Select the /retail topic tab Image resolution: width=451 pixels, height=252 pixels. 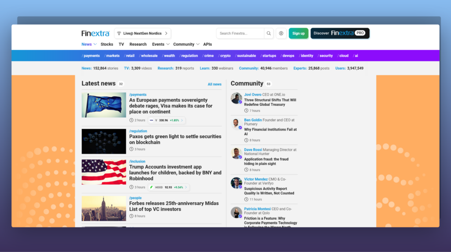[129, 56]
